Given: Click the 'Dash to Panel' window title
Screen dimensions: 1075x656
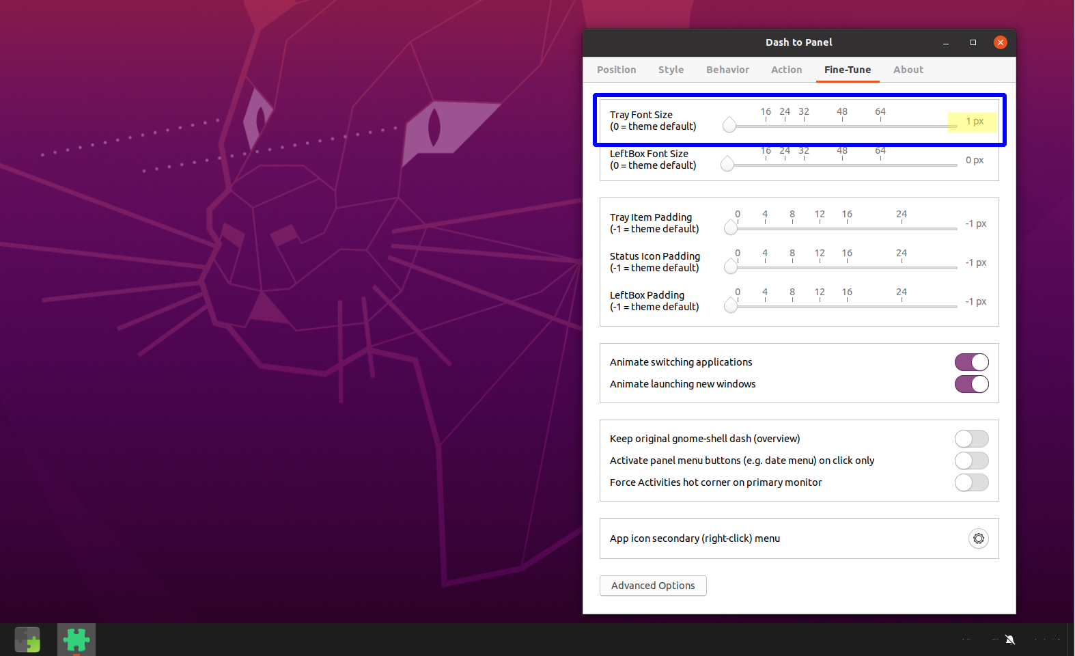Looking at the screenshot, I should pos(799,42).
